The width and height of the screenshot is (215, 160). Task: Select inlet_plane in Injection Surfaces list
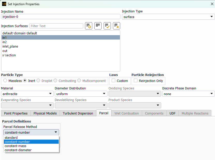(x=10, y=47)
